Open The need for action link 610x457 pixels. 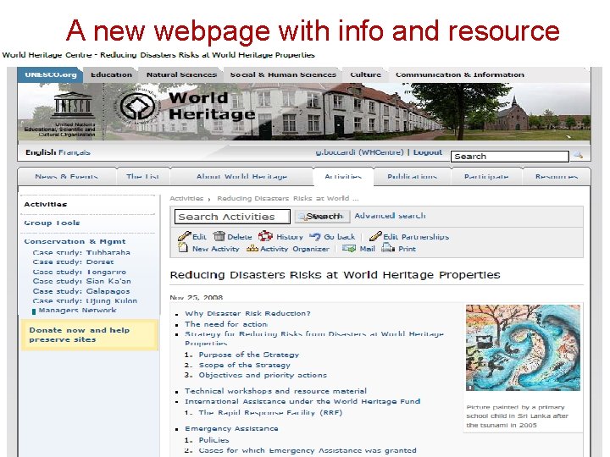[226, 324]
